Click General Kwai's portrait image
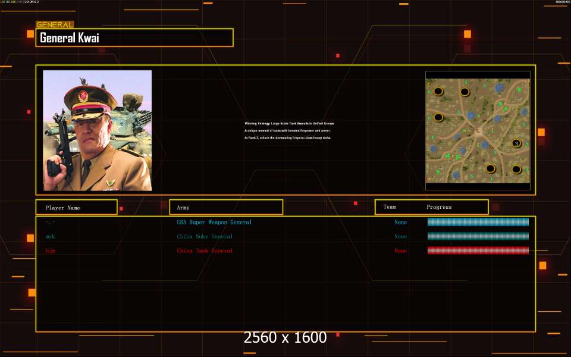 point(97,130)
